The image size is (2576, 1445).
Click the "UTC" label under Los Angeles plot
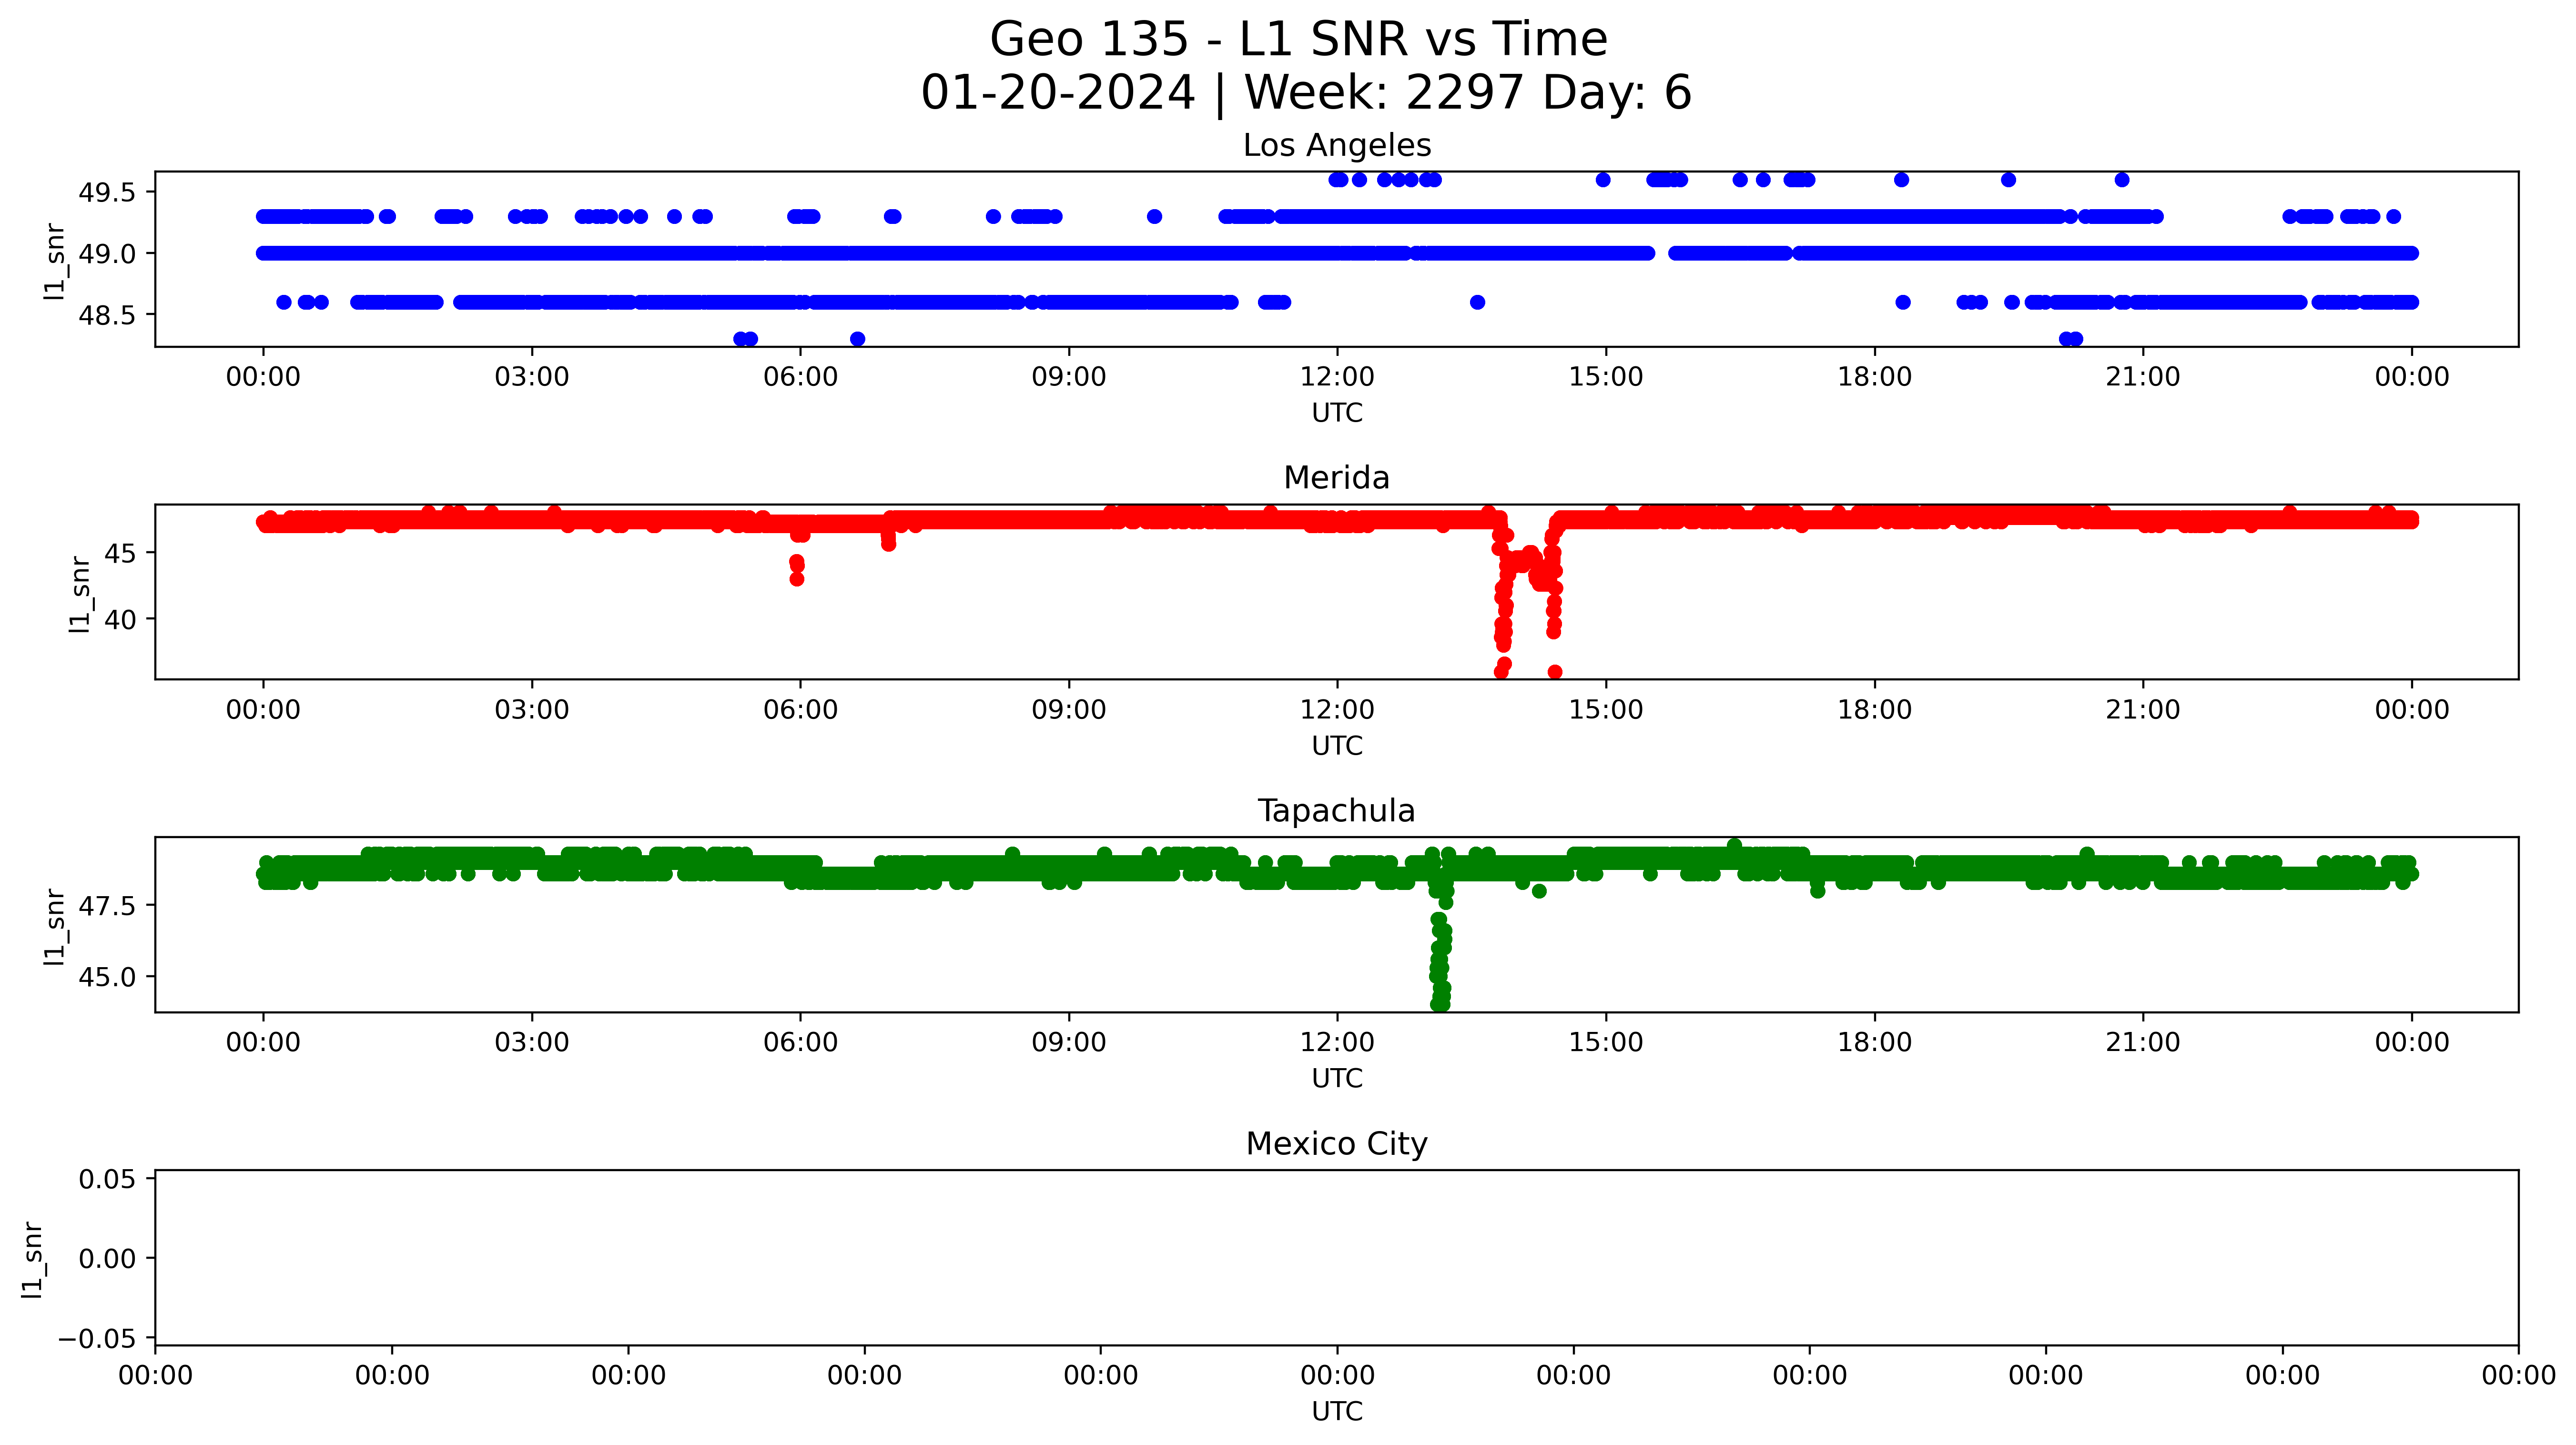pos(1337,413)
